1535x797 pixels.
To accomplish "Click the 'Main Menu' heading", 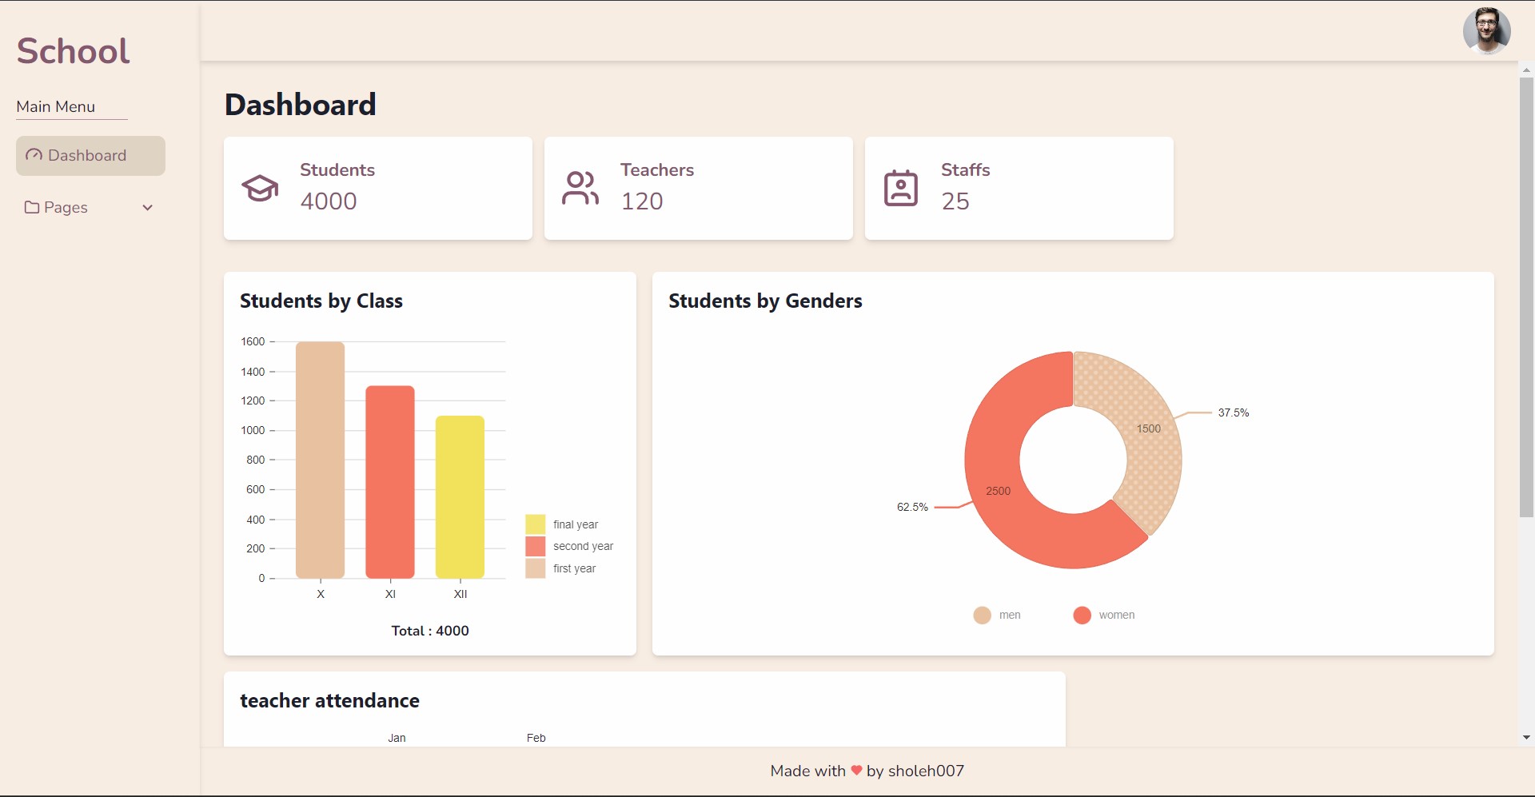I will coord(56,106).
